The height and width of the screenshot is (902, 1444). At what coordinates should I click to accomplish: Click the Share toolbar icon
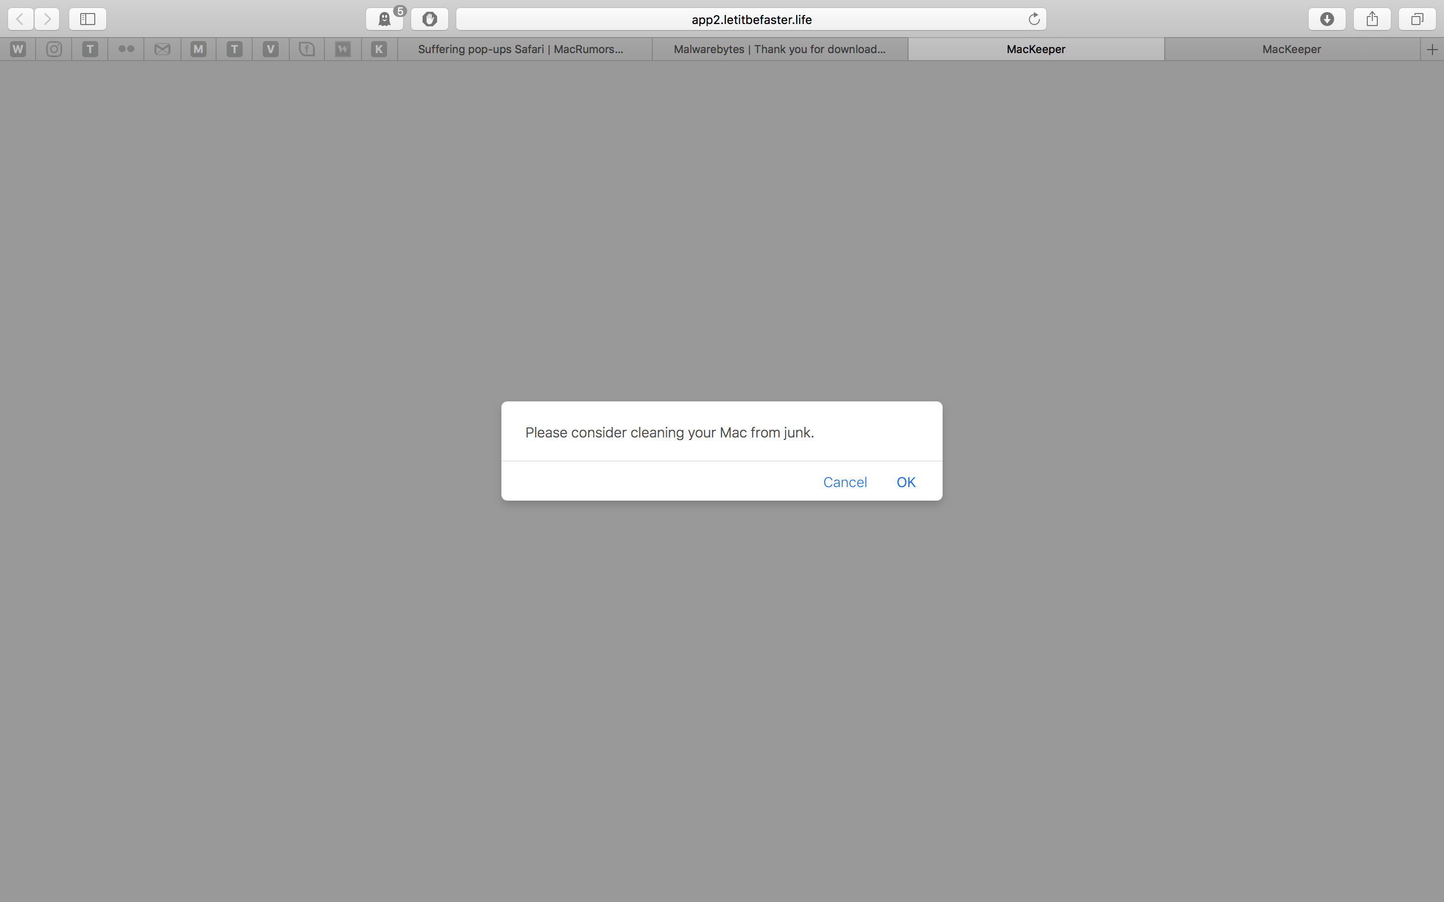pos(1372,19)
